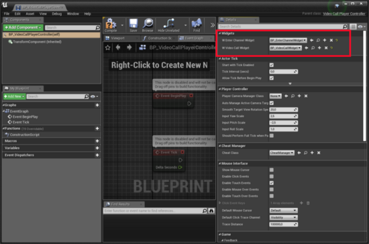Image resolution: width=369 pixels, height=244 pixels.
Task: Click the Compile toolbar icon
Action: click(111, 25)
